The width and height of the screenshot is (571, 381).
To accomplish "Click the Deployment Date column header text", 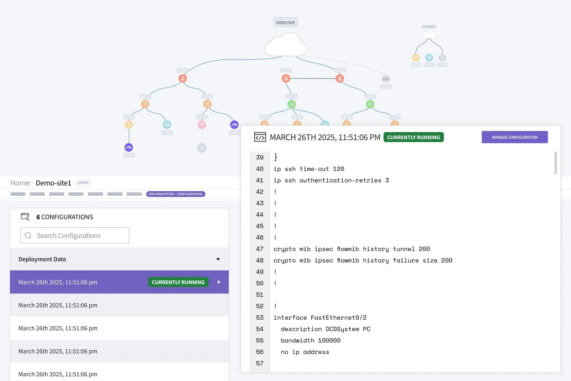I will point(42,259).
